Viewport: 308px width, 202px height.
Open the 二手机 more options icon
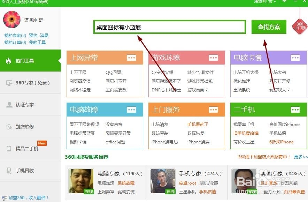pos(295,110)
